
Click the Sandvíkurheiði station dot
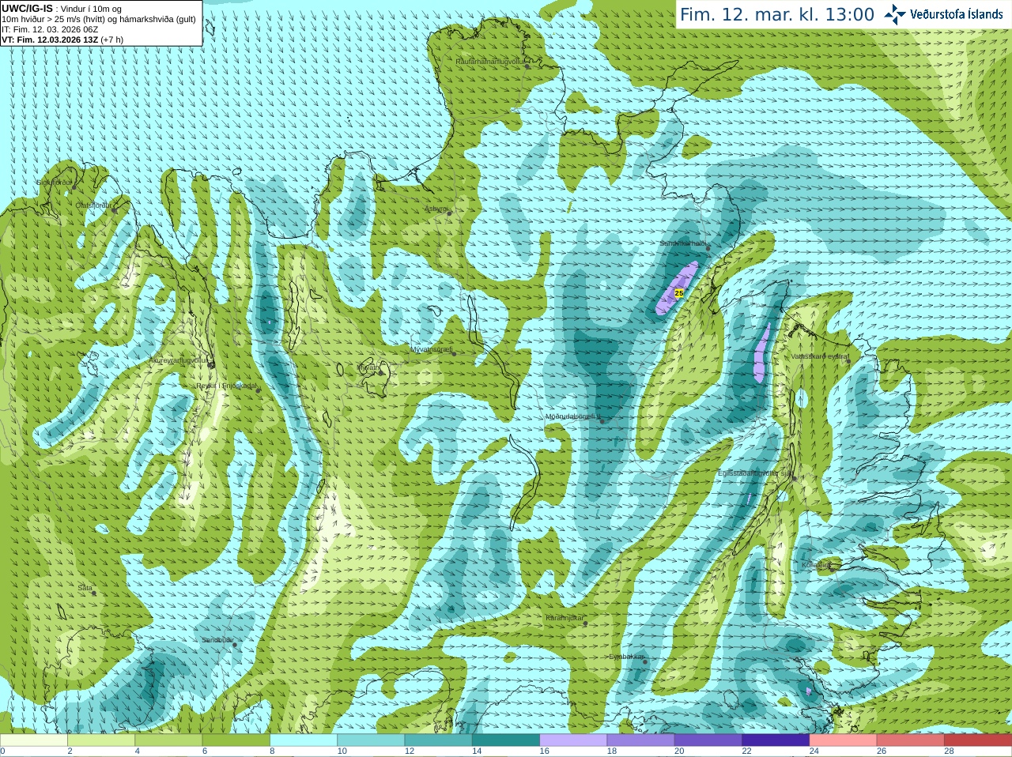(708, 248)
